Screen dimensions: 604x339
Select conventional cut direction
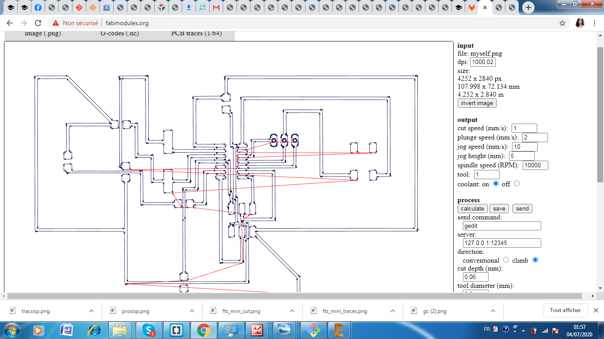(x=506, y=260)
